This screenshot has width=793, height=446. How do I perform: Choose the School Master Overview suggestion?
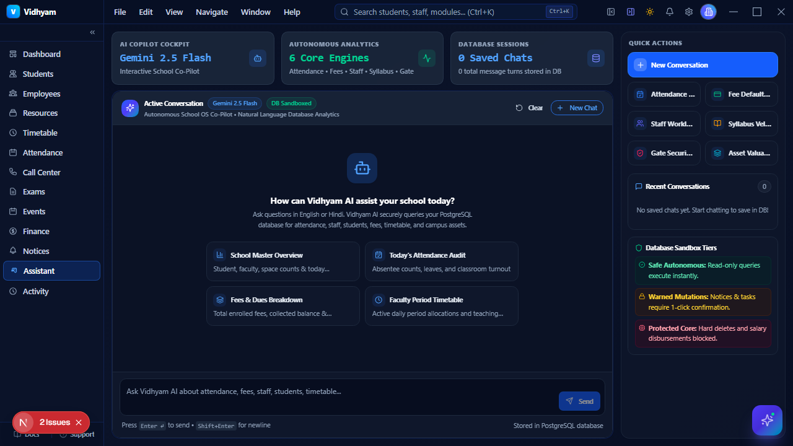coord(283,261)
